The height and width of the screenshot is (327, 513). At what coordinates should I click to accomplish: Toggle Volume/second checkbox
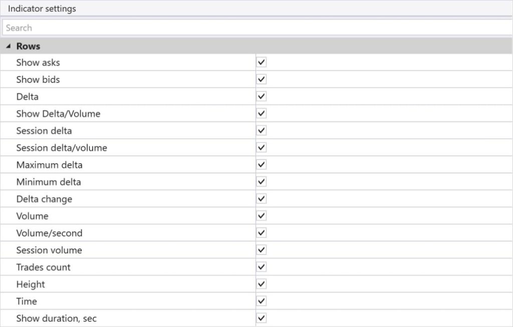[x=262, y=233]
